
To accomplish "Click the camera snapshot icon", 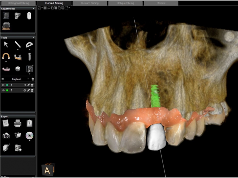I will coord(6,135).
